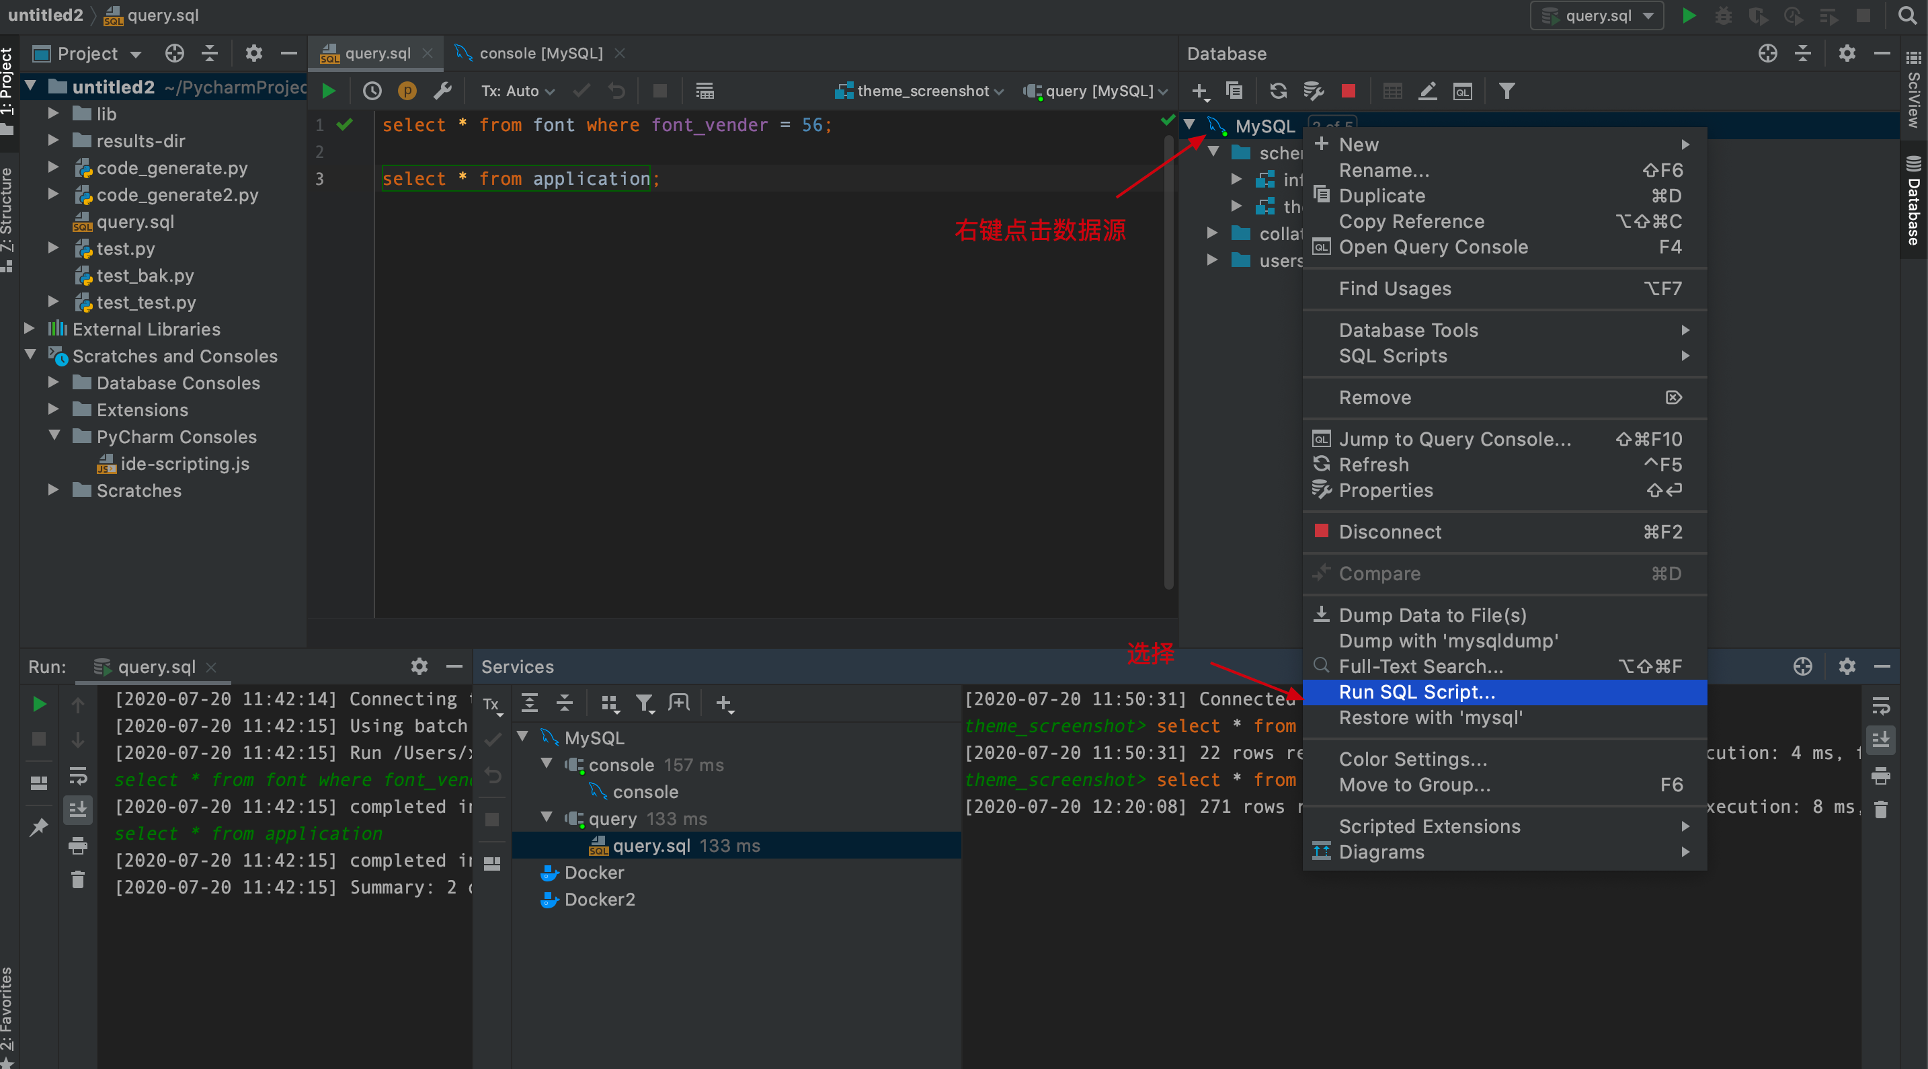This screenshot has height=1069, width=1928.
Task: Add new data source plus icon
Action: [1200, 91]
